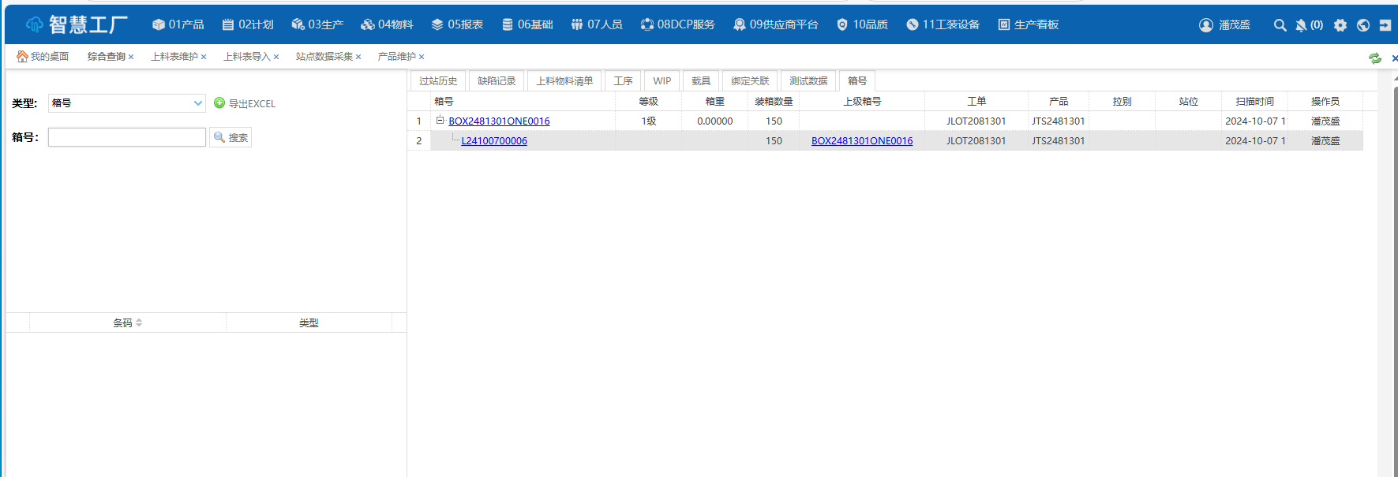Go to 我的桌面 home tab
Image resolution: width=1398 pixels, height=477 pixels.
(x=43, y=57)
